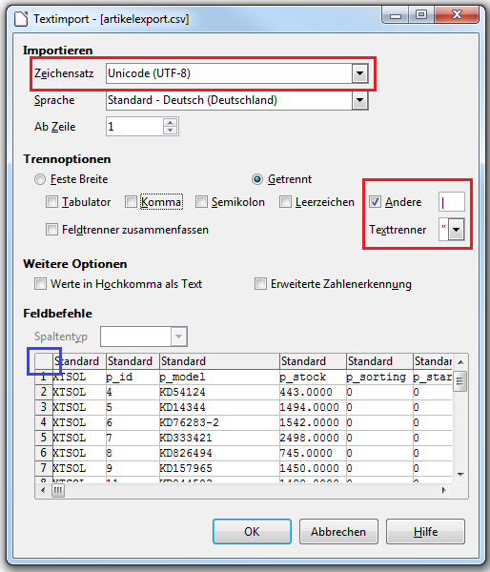Click the document icon in title bar

tap(21, 19)
